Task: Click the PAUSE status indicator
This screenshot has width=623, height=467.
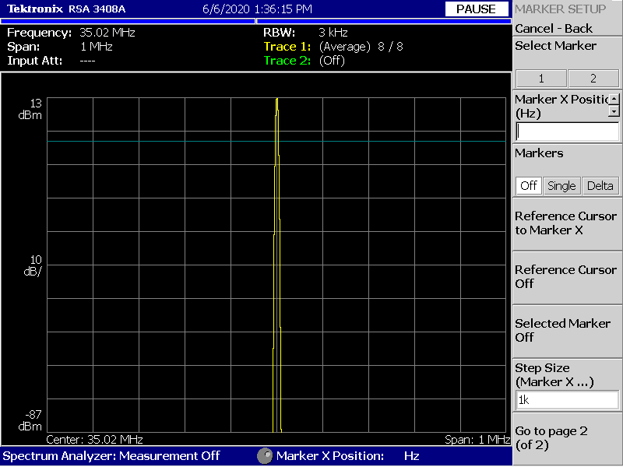Action: [477, 9]
